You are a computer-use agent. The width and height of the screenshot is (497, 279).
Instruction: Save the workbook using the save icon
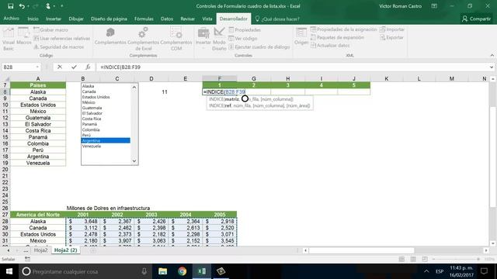[x=10, y=6]
